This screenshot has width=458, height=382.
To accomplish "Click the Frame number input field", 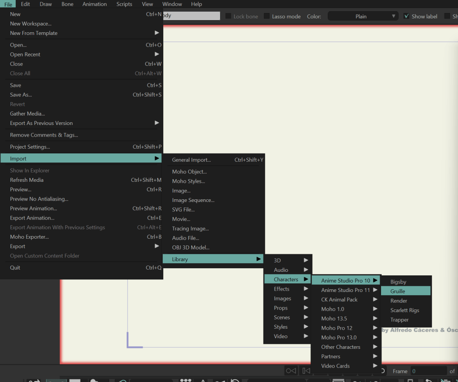I will click(x=428, y=371).
